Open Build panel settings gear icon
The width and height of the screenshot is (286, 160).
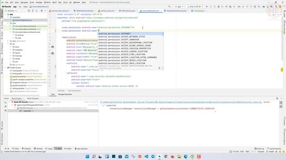tap(277, 98)
